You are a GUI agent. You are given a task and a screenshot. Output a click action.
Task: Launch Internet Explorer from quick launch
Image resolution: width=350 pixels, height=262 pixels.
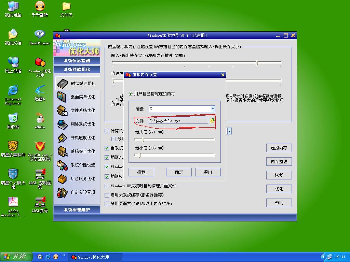point(48,257)
